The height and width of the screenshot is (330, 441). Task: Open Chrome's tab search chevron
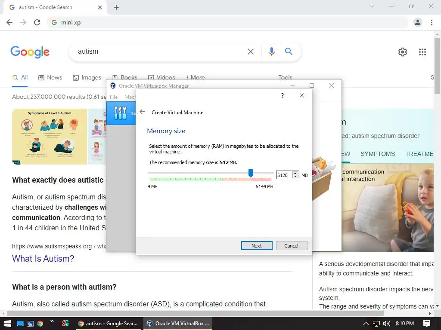(372, 6)
